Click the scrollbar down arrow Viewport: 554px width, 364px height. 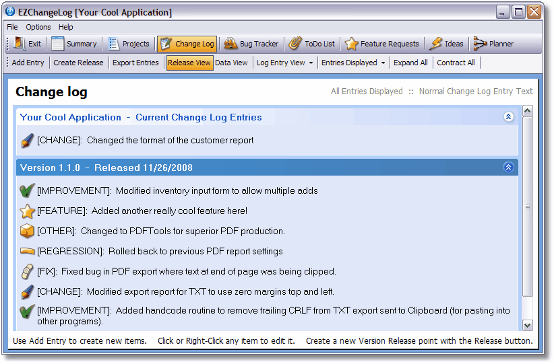[527, 326]
